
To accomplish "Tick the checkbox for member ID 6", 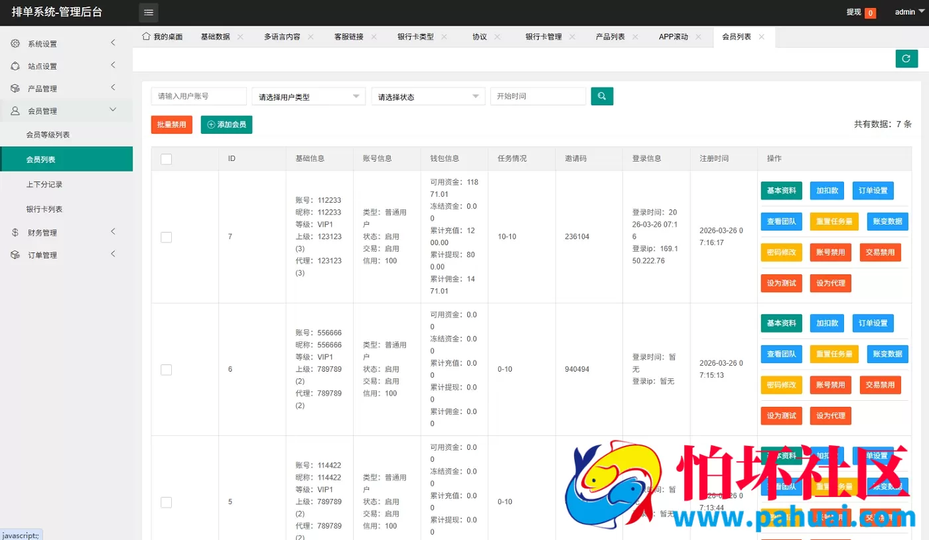I will pos(166,370).
